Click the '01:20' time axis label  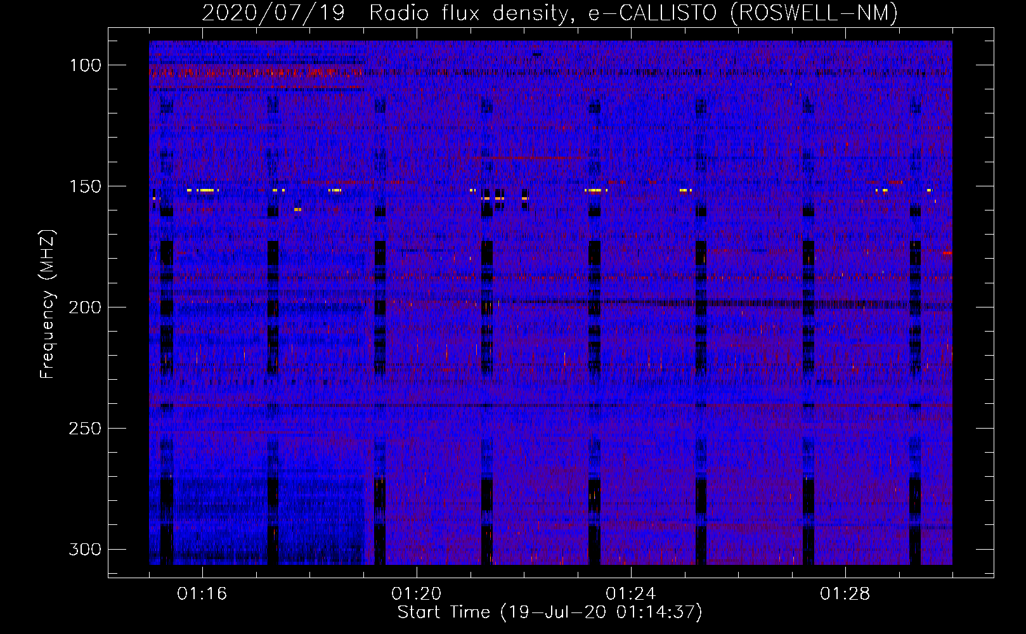tap(416, 593)
